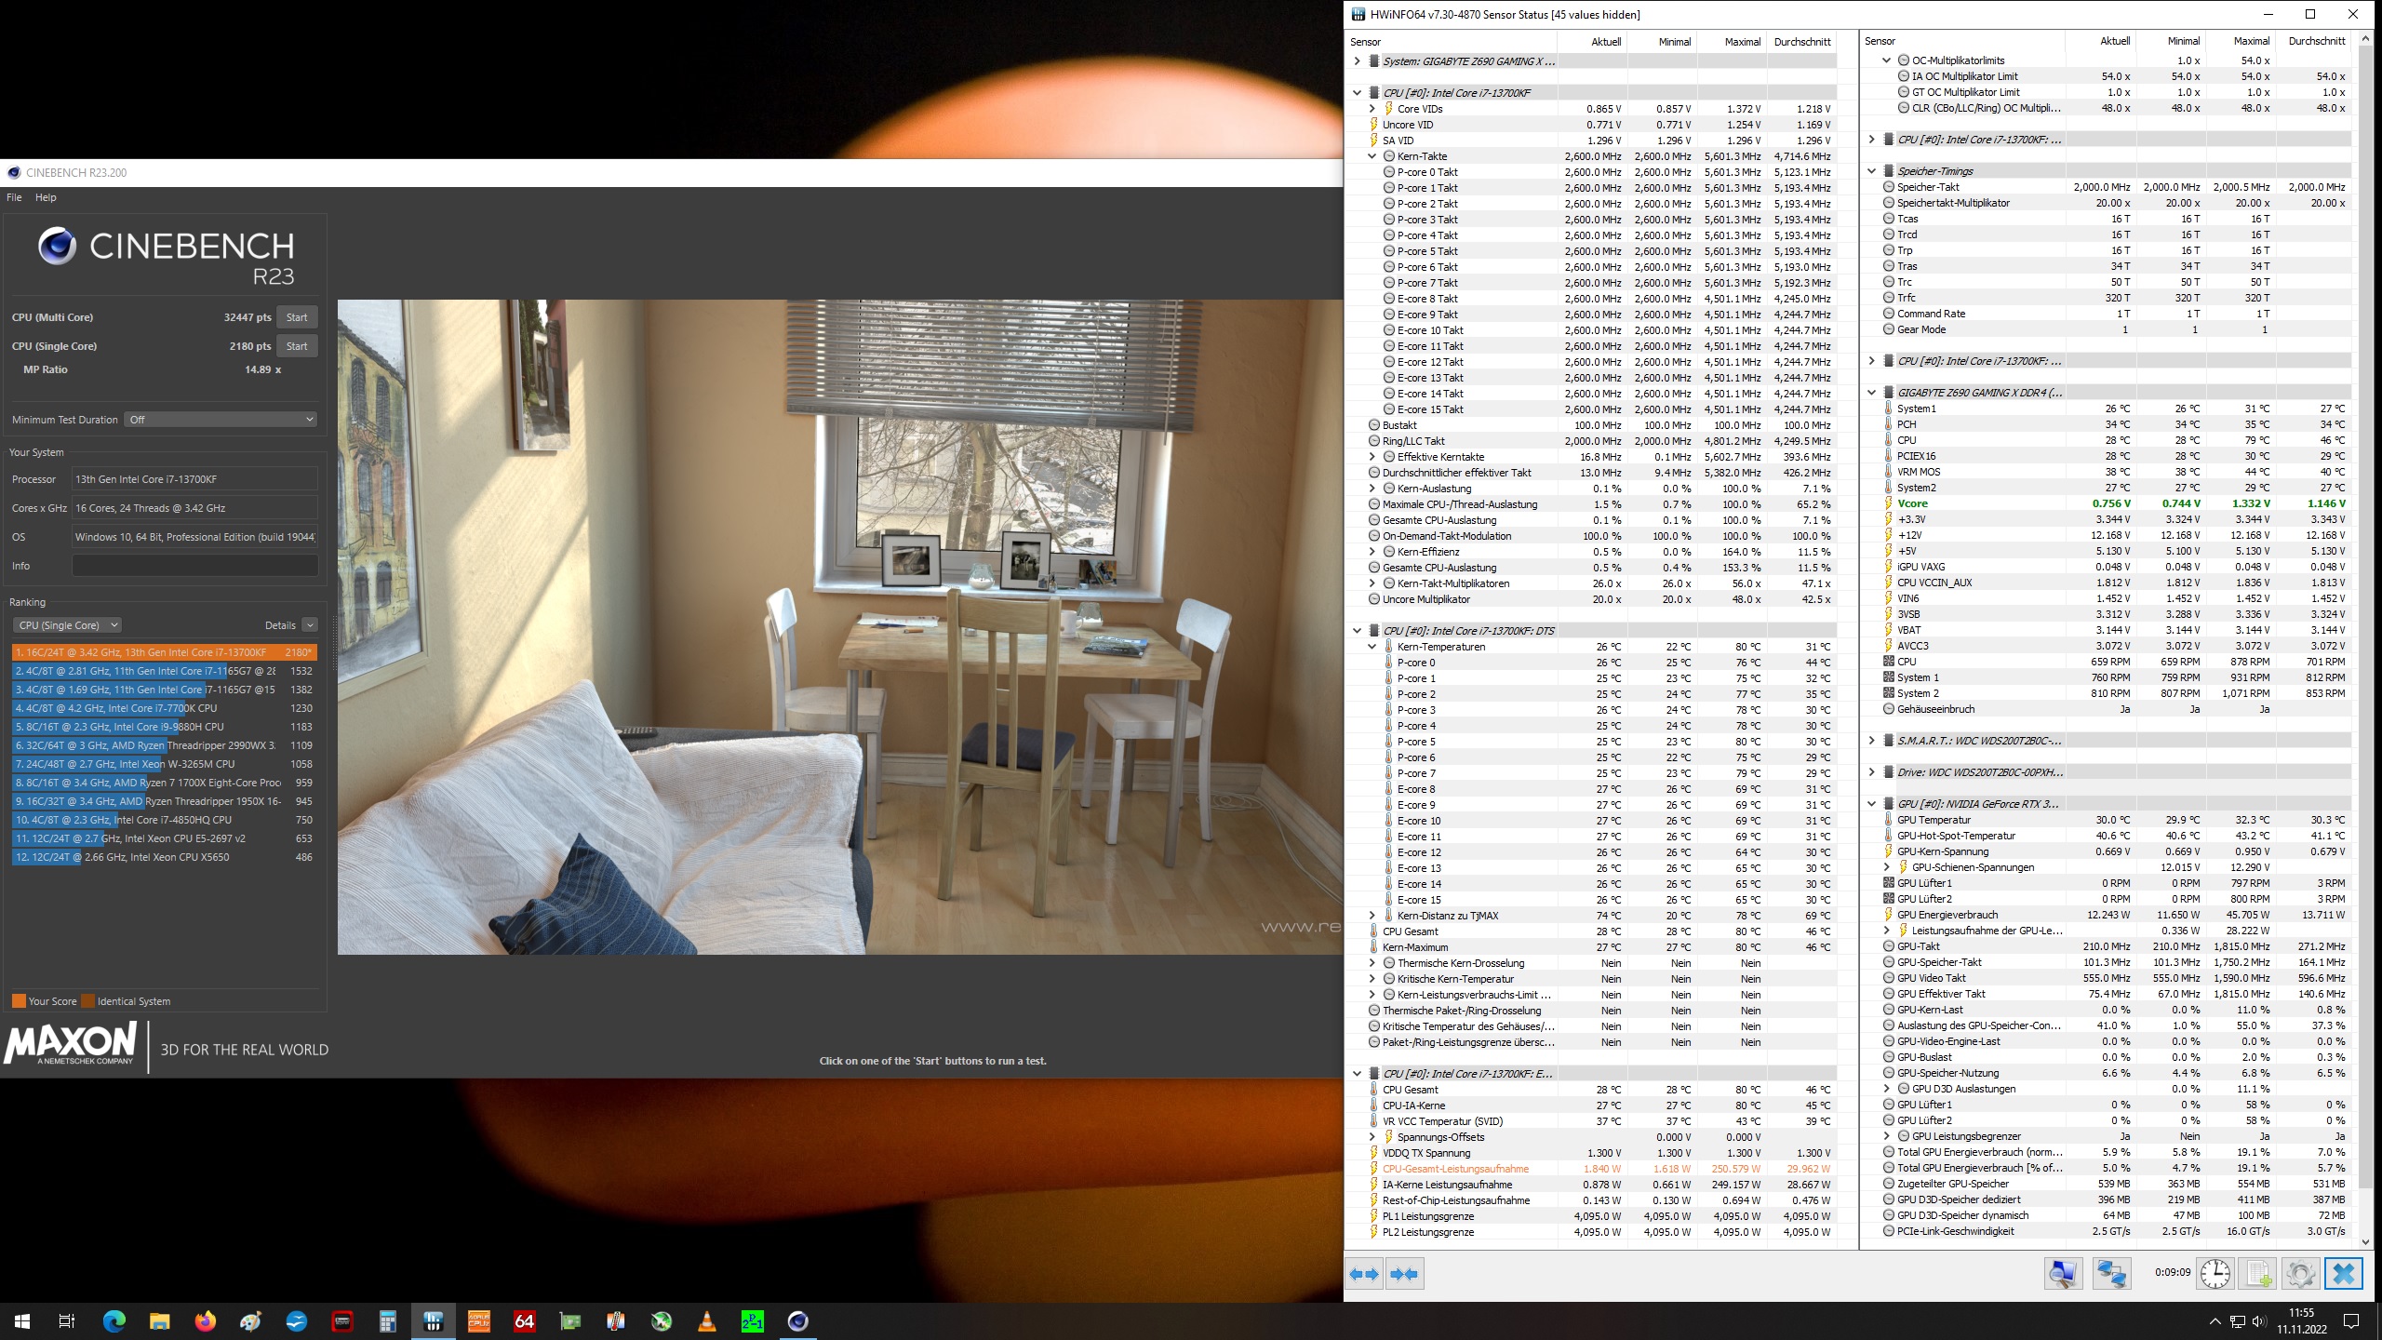The width and height of the screenshot is (2382, 1340).
Task: Start the CPU Multi Core benchmark
Action: (x=297, y=316)
